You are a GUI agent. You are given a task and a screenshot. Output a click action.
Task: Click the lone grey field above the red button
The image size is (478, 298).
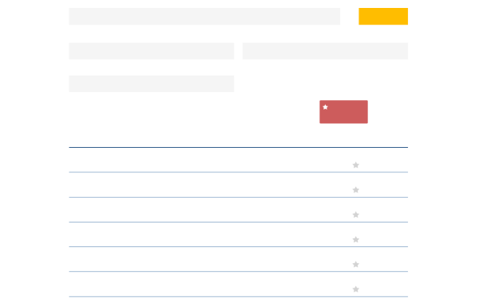tap(151, 83)
